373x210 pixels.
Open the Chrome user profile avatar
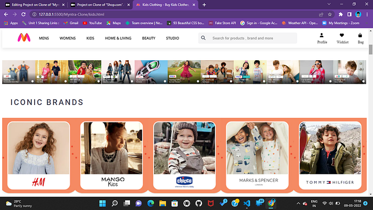point(358,14)
